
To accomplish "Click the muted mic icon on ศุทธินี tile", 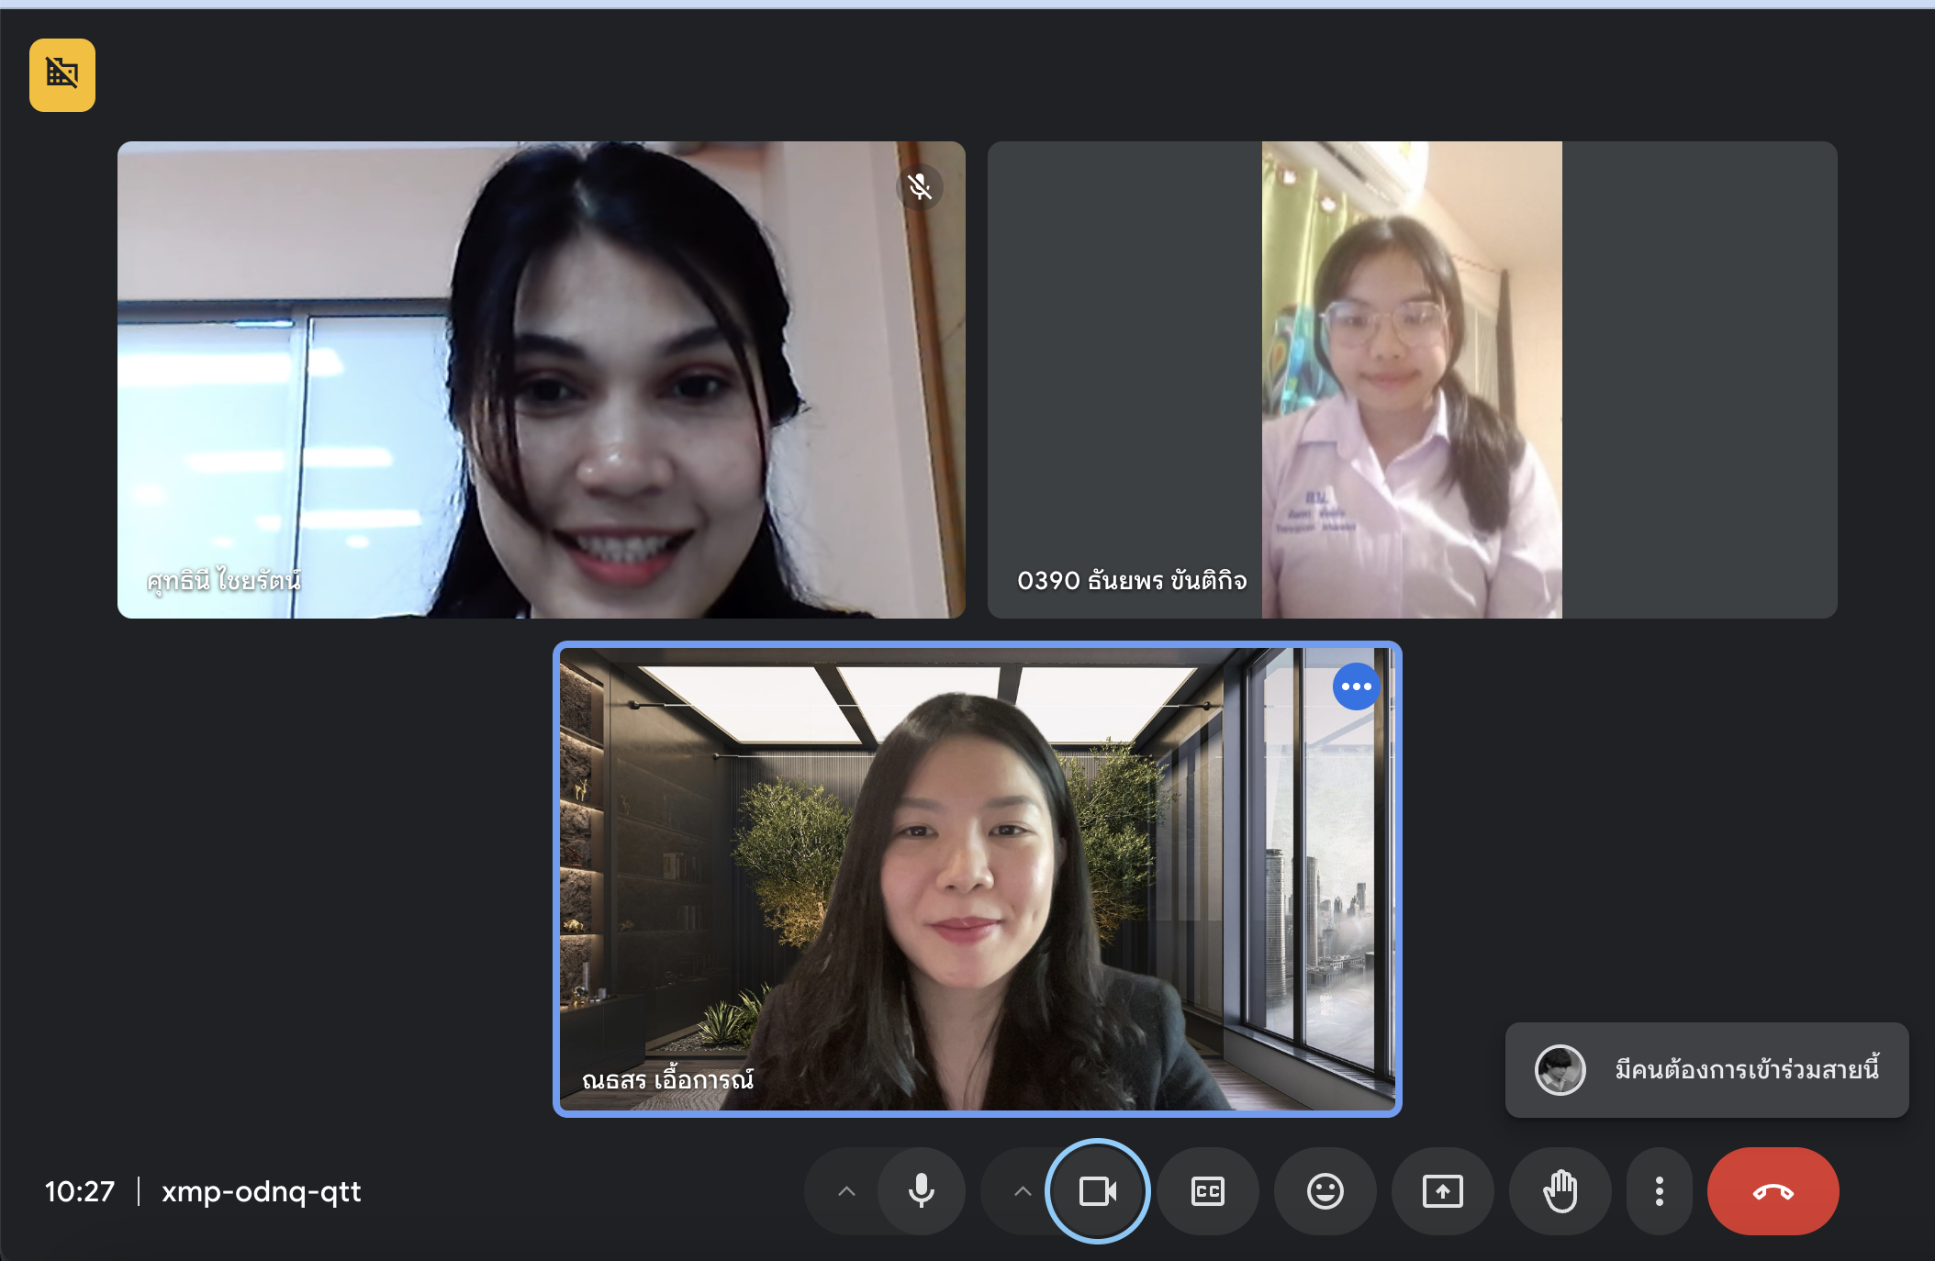I will coord(920,187).
